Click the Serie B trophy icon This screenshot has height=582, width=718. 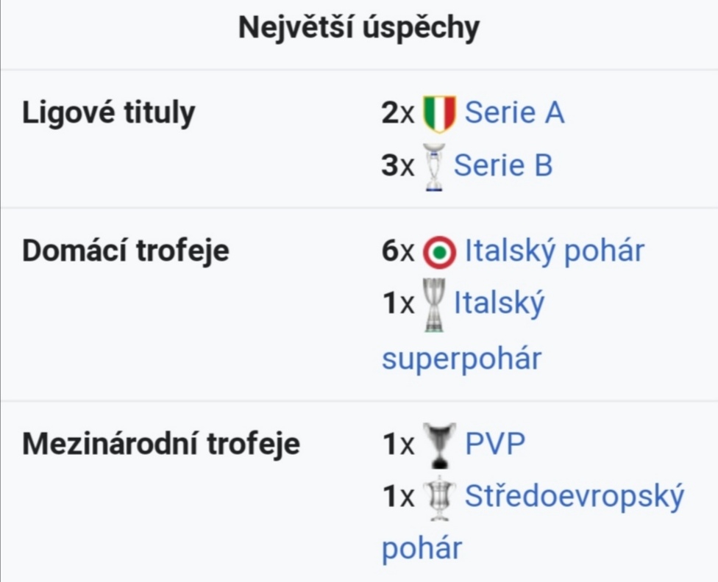pyautogui.click(x=434, y=167)
